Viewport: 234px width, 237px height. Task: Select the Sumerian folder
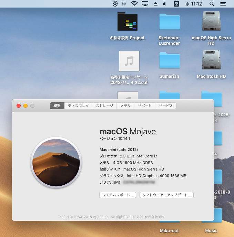170,60
